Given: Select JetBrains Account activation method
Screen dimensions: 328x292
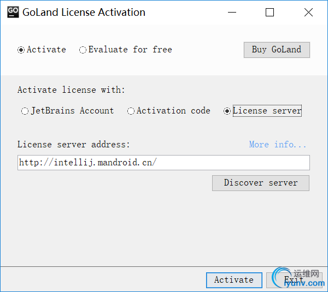Looking at the screenshot, I should click(x=25, y=111).
